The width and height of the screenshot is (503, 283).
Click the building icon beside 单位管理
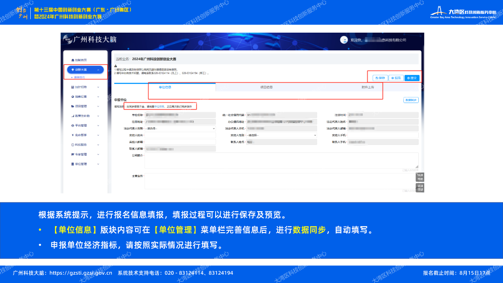(73, 164)
